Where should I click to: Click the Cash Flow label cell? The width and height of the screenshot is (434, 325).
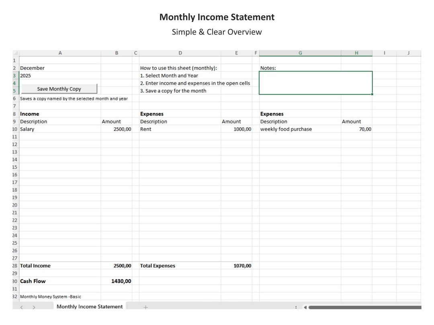[60, 281]
